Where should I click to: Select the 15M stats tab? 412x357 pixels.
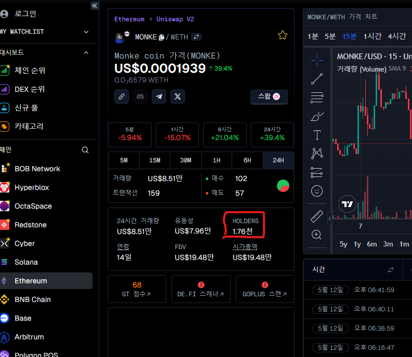(x=155, y=160)
